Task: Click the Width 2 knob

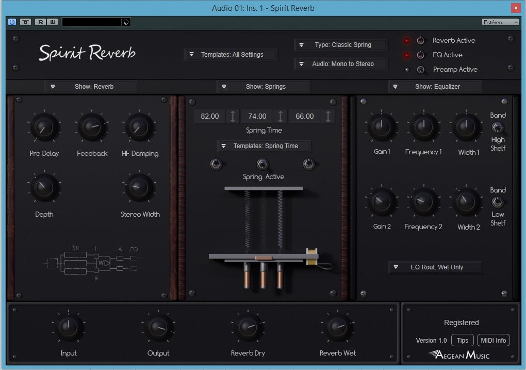Action: pos(466,202)
